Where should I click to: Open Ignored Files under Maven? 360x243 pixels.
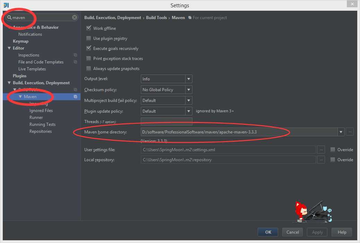tap(41, 111)
